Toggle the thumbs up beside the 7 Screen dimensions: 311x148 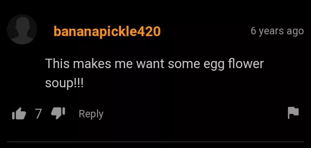pos(19,114)
